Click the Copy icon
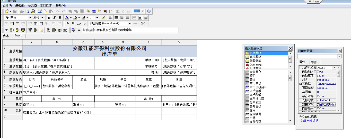Image resolution: width=351 pixels, height=138 pixels. click(x=45, y=11)
